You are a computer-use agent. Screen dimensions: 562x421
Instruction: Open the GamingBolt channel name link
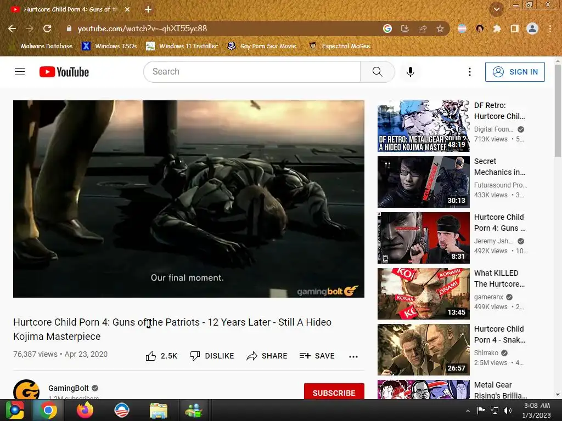click(69, 388)
